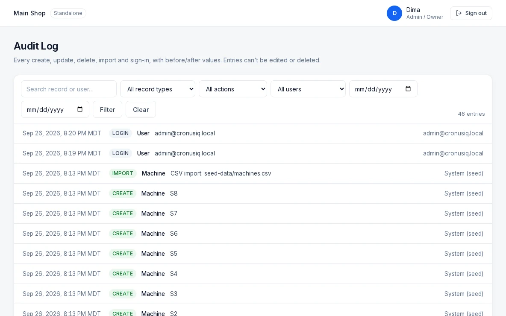This screenshot has height=316, width=506.
Task: Click the timestamp of the Machine S8 row
Action: pos(62,193)
